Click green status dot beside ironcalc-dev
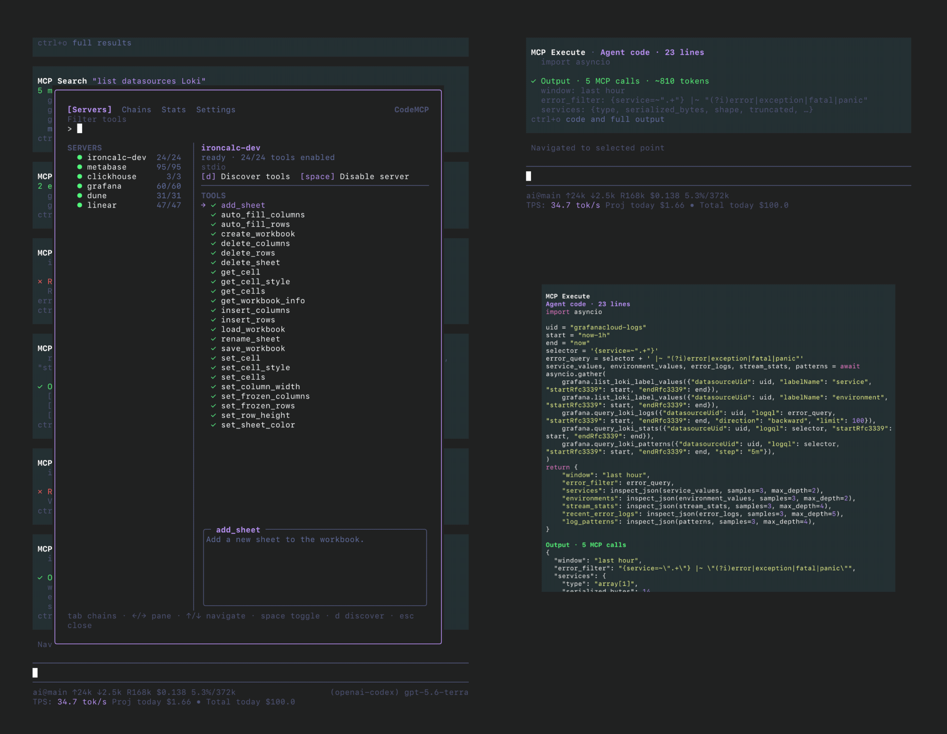 coord(79,158)
